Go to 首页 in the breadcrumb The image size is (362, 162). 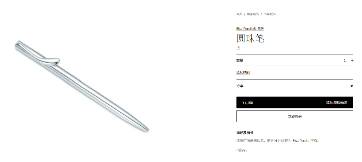tap(239, 14)
